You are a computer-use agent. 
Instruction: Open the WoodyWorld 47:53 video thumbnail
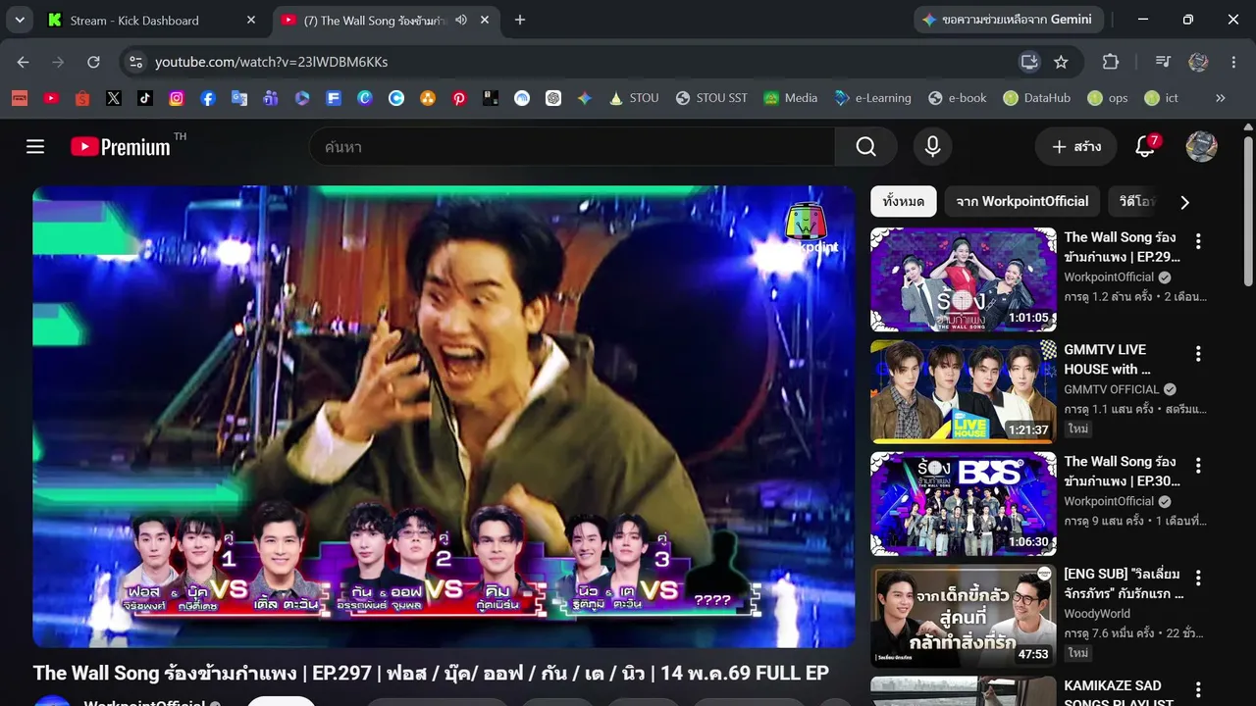click(x=964, y=617)
